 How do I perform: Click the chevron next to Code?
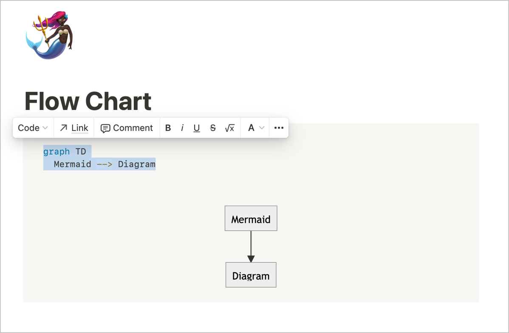pos(45,128)
